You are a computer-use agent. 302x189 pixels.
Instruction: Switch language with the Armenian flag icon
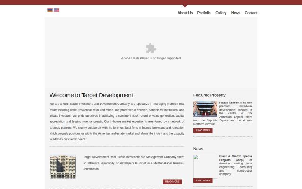(50, 10)
